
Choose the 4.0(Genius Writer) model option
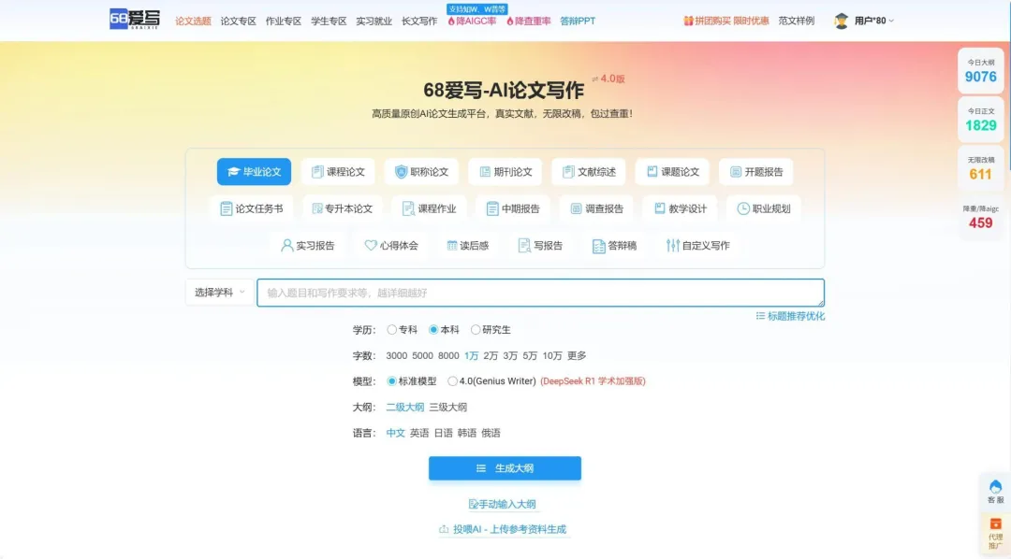(x=453, y=381)
